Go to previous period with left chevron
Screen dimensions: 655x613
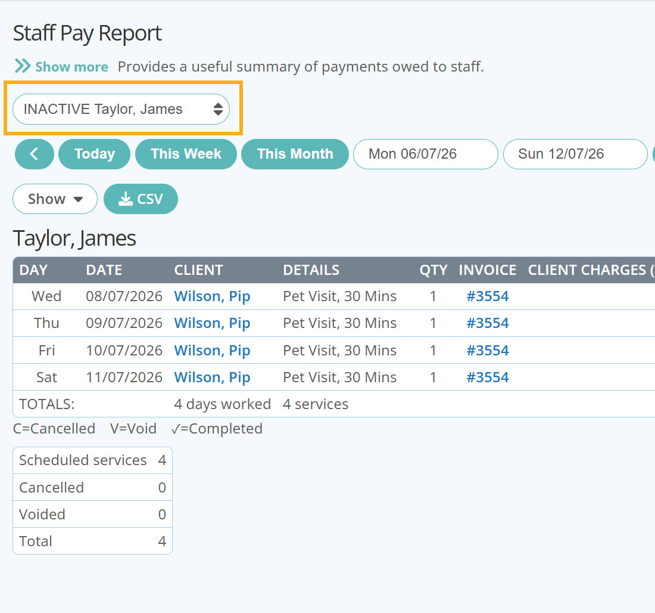pyautogui.click(x=35, y=154)
